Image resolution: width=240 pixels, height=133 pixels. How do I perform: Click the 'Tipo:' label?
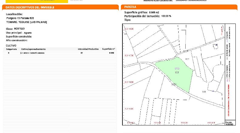pyautogui.click(x=128, y=20)
